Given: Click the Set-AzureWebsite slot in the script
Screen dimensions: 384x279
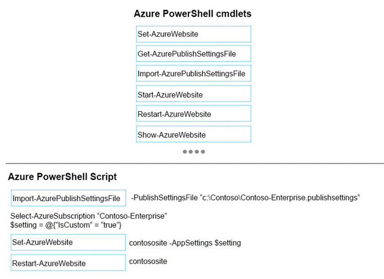Looking at the screenshot, I should (x=69, y=242).
